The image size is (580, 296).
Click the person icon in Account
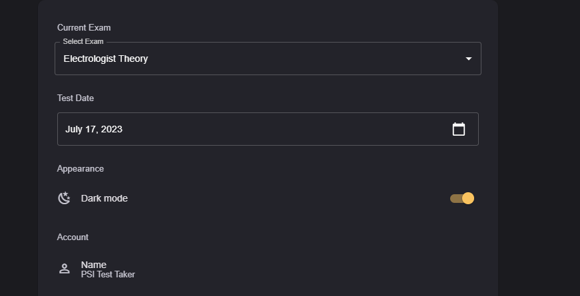[x=64, y=269]
